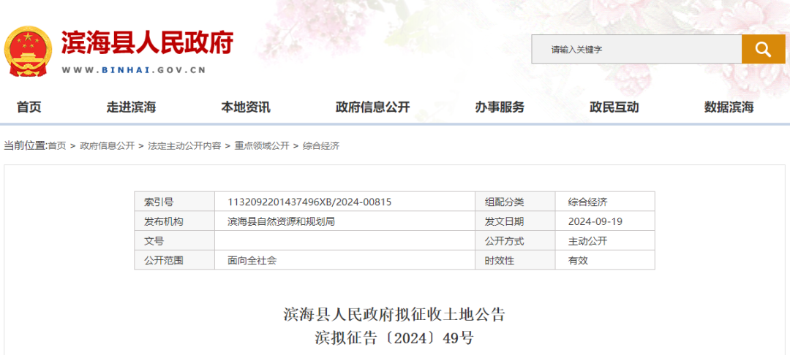790x355 pixels.
Task: Go to 首页 in the breadcrumb
Action: pos(57,146)
